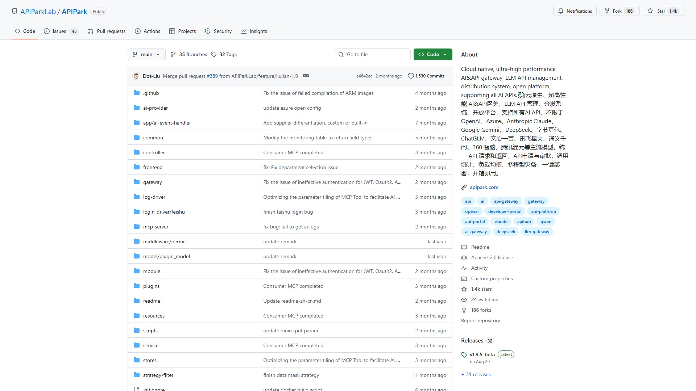Click the tag icon beside 32 Tags
Viewport: 696px width, 391px height.
[214, 54]
